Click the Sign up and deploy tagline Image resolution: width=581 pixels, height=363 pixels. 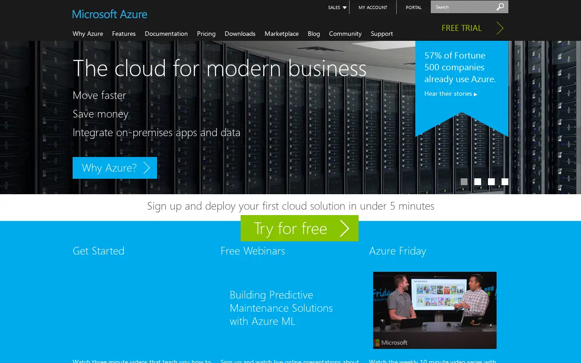[x=290, y=206]
